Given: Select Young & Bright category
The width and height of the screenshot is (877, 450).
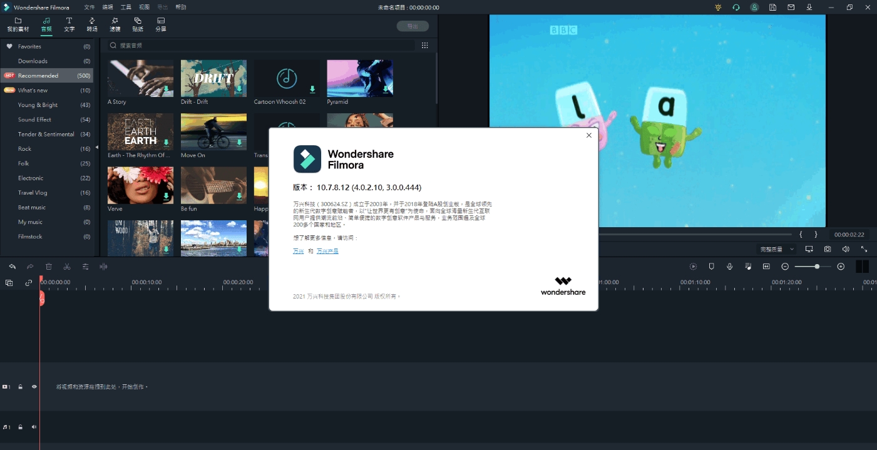Looking at the screenshot, I should (x=47, y=105).
